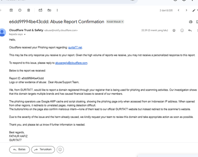Open abusereply@cloudflare.com email link

[71, 63]
